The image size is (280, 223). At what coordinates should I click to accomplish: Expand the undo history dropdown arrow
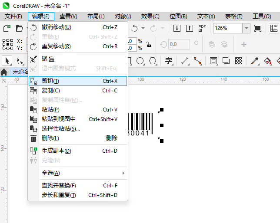pos(143,28)
